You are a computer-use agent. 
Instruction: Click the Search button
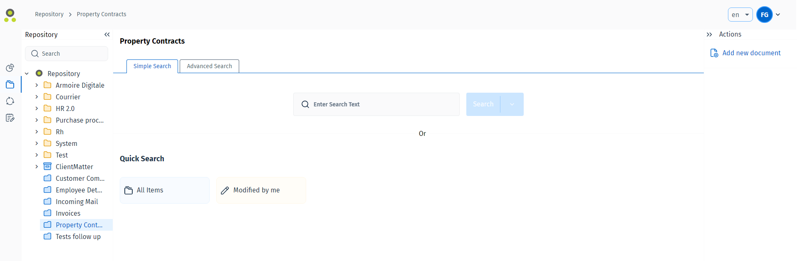point(483,104)
